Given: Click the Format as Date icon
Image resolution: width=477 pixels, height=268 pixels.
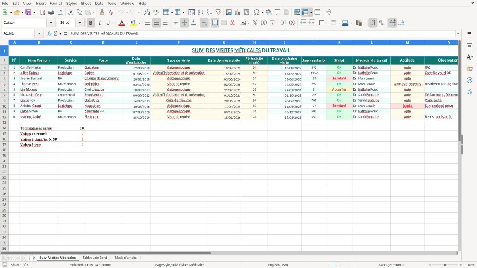Looking at the screenshot, I should pos(272,23).
